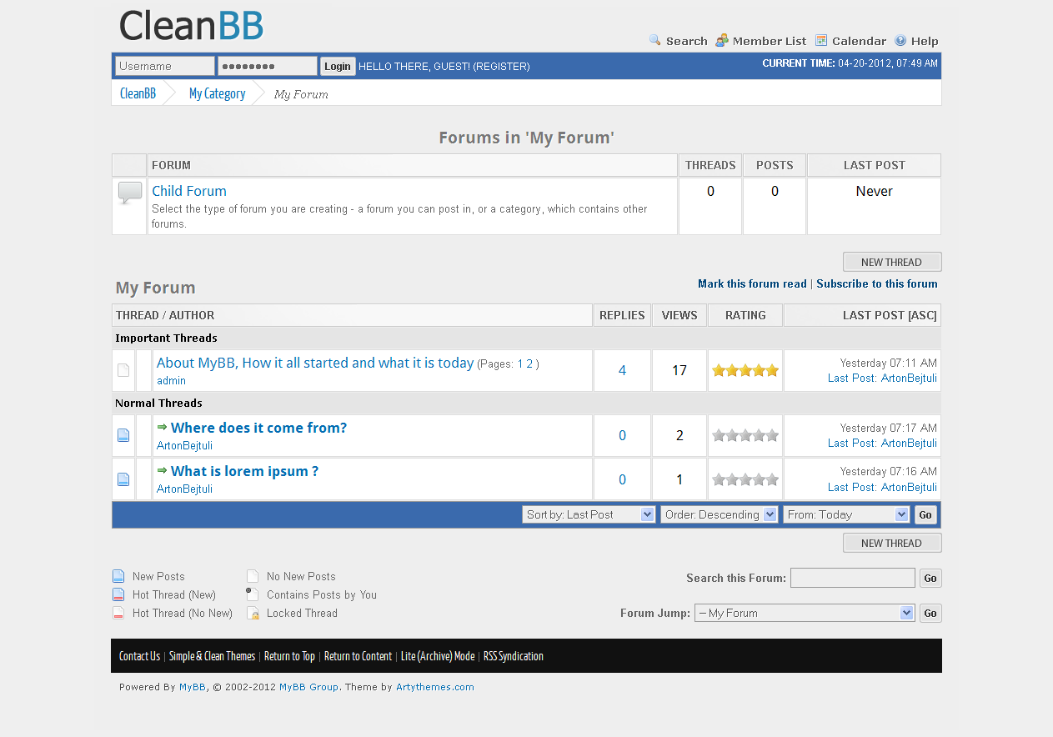The image size is (1053, 737).
Task: Open the Calendar icon in header
Action: (821, 40)
